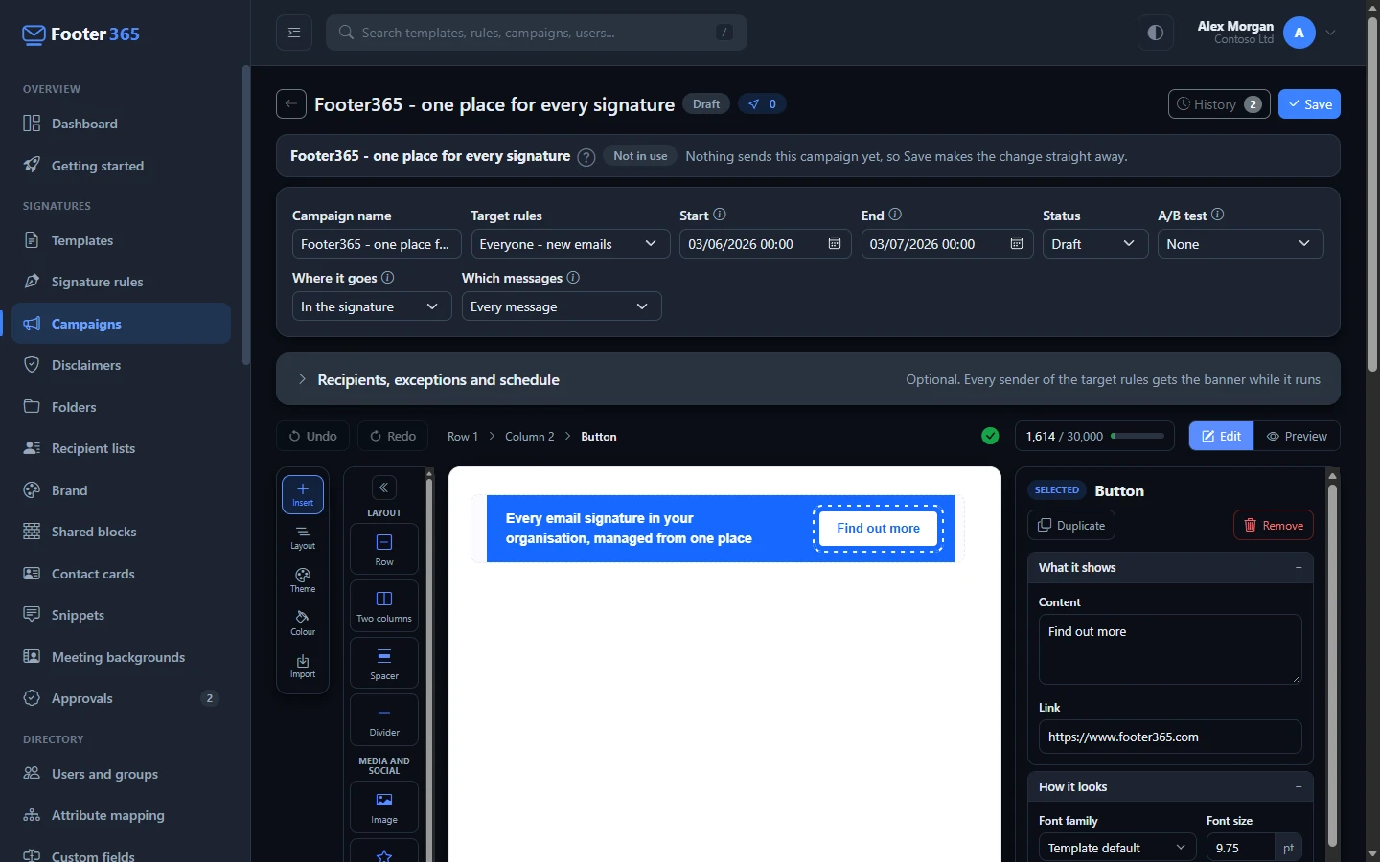
Task: Open the Brand section
Action: [121, 490]
